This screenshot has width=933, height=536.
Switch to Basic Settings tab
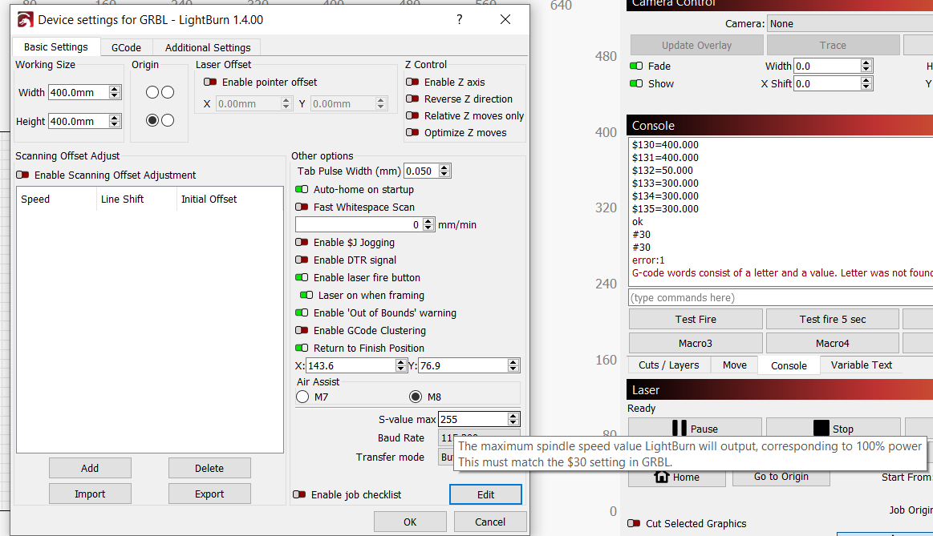(x=56, y=47)
